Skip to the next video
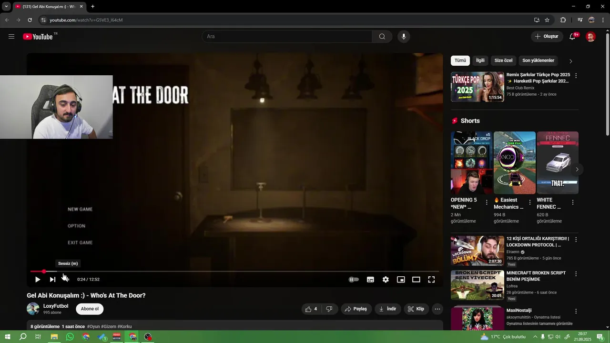 point(52,280)
